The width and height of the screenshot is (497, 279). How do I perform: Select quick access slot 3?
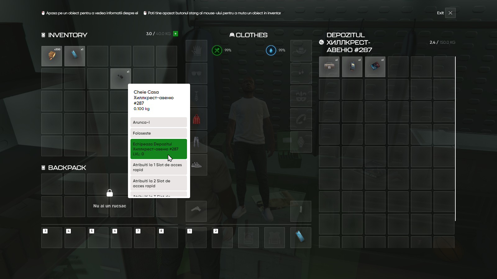[52, 237]
